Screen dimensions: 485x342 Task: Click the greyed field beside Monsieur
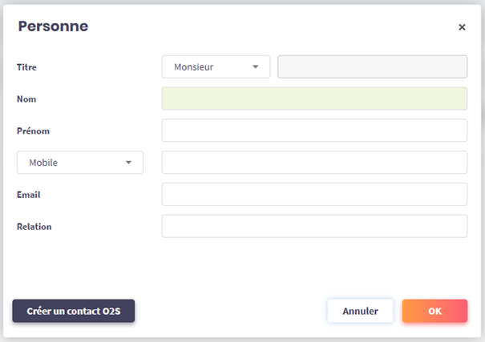tap(372, 67)
